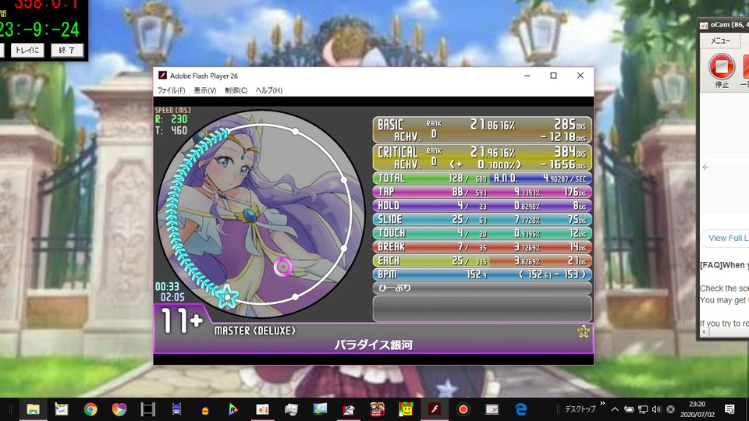Click the Flash Player icon in the title bar
Image resolution: width=749 pixels, height=421 pixels.
coord(162,76)
